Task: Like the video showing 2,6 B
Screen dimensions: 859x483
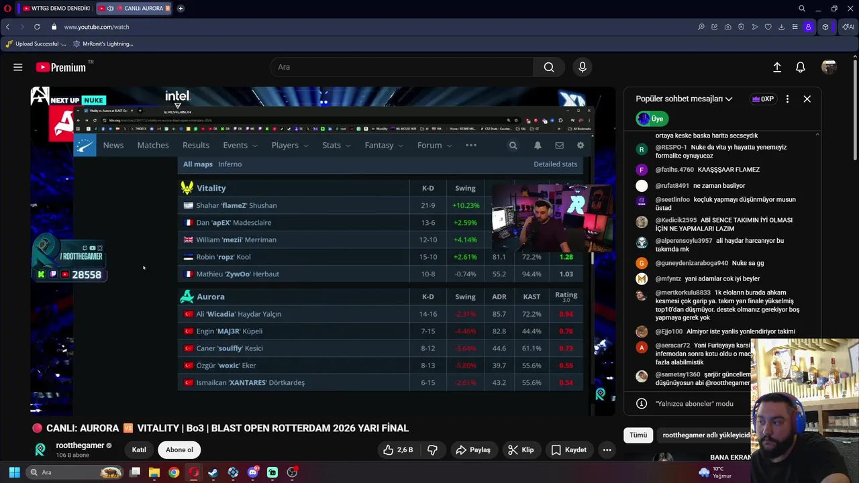Action: point(398,450)
